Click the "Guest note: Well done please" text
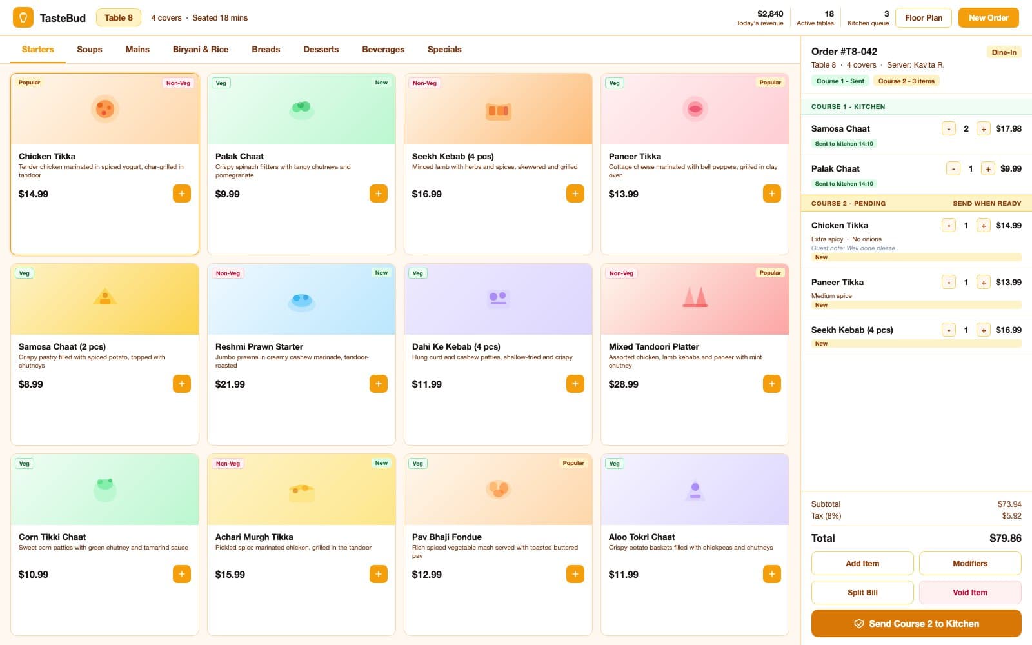 coord(853,248)
